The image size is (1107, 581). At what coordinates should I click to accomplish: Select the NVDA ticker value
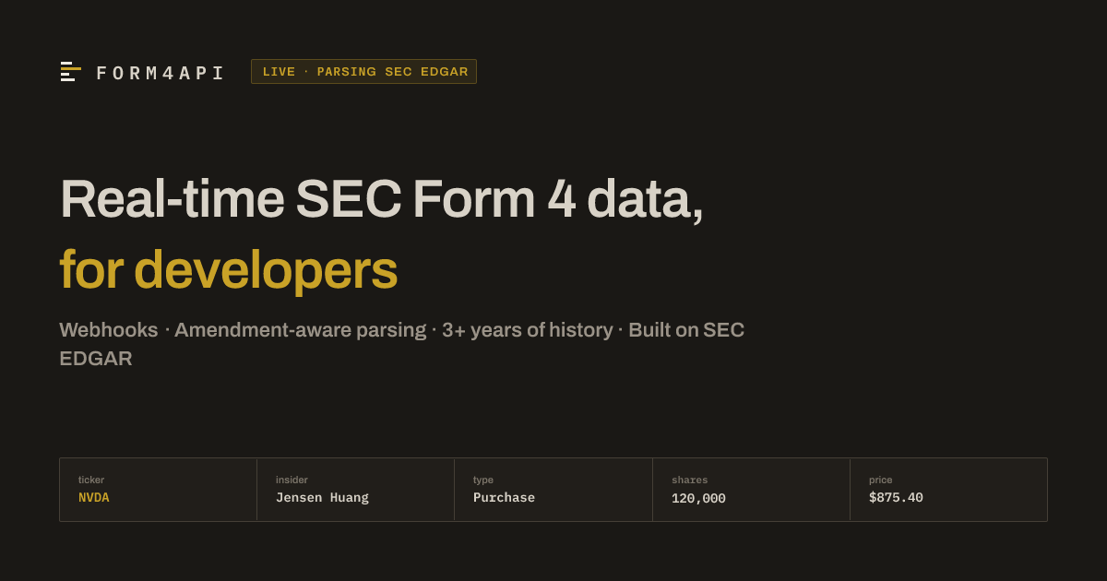(94, 498)
